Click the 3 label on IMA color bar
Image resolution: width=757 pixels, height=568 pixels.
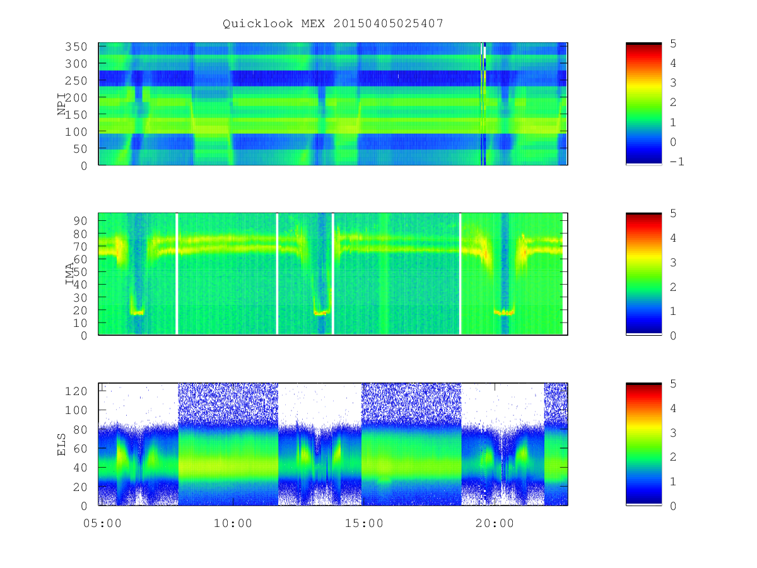click(x=674, y=262)
